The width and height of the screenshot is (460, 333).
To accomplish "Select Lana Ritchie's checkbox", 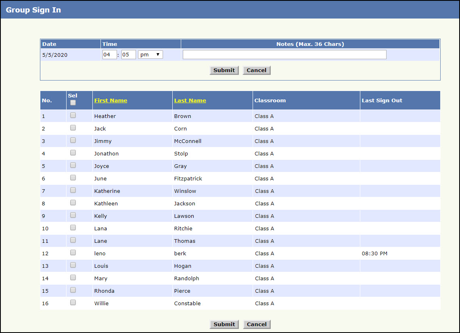I will click(73, 228).
